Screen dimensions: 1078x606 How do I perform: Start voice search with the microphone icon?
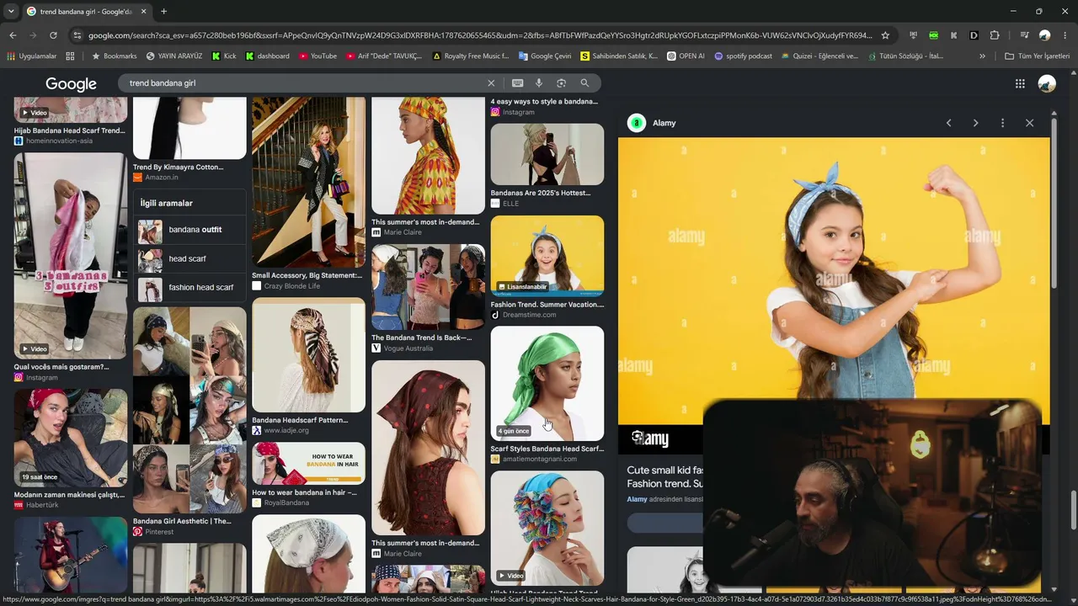(539, 83)
